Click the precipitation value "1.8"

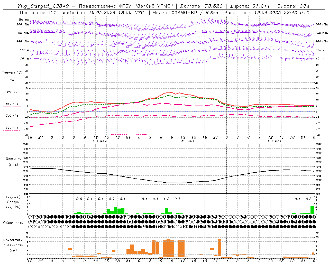pyautogui.click(x=166, y=199)
